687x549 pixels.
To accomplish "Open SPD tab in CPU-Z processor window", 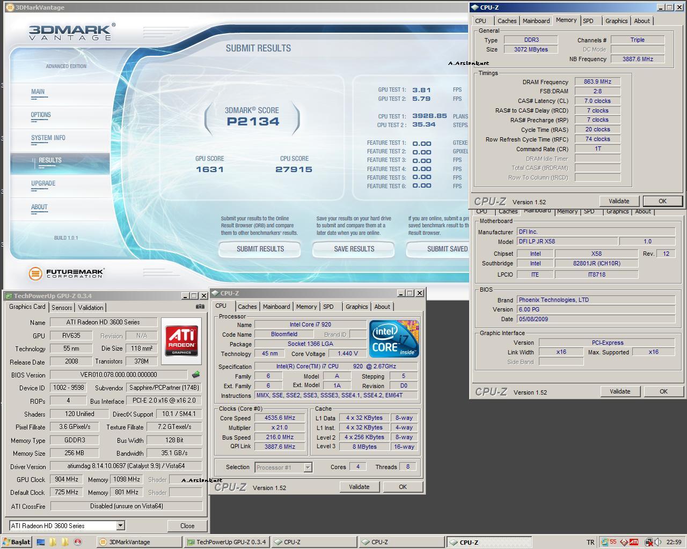I will pyautogui.click(x=328, y=307).
